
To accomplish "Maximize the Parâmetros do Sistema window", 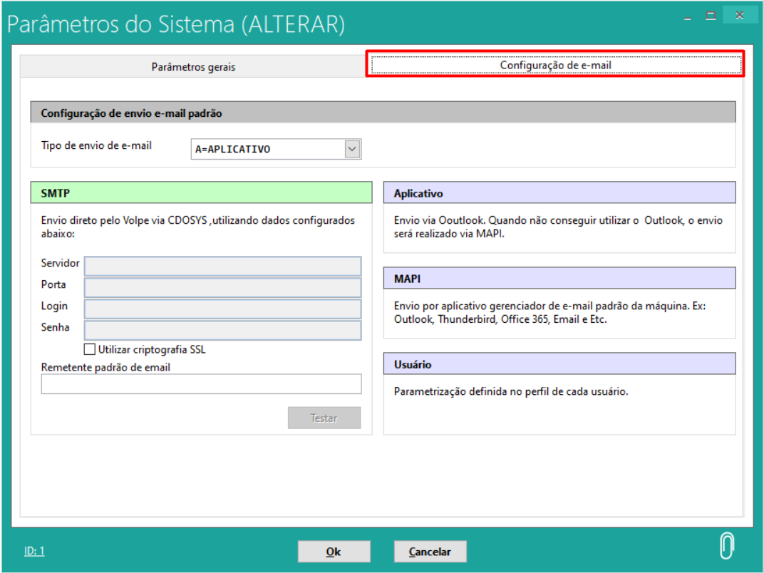I will (x=710, y=15).
